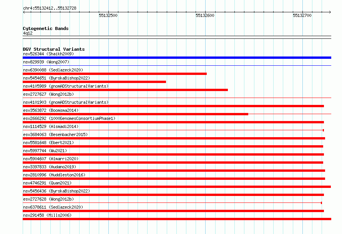This screenshot has width=342, height=234.
Task: Click the right arrowhead of the ruler
Action: pyautogui.click(x=330, y=12)
